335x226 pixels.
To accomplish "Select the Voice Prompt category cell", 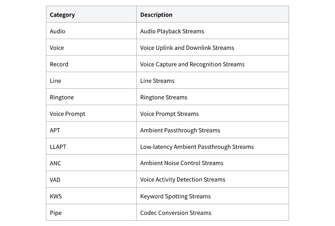I will click(x=91, y=113).
